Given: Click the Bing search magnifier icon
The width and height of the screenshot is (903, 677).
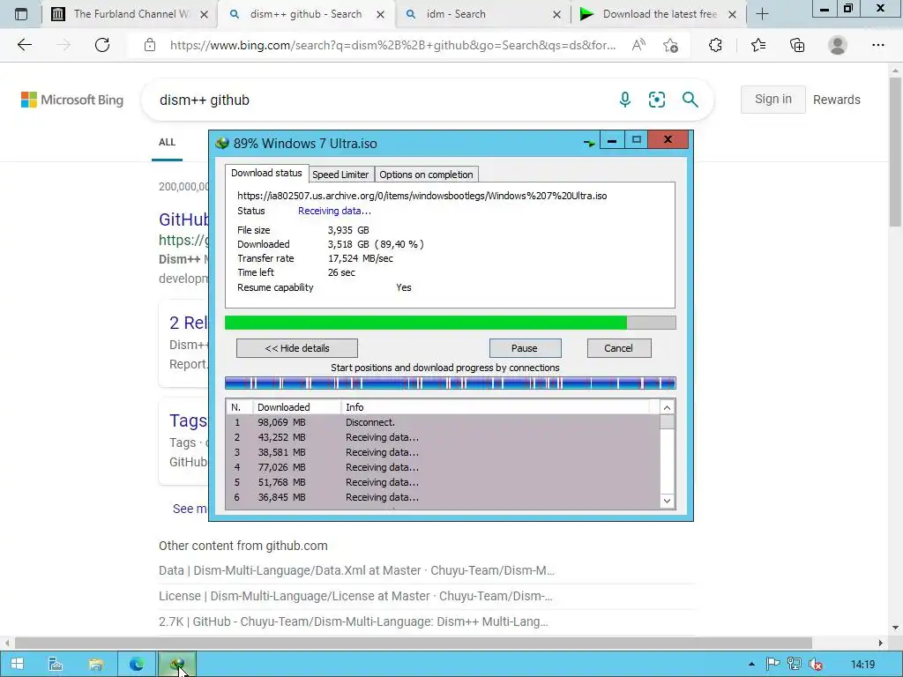Looking at the screenshot, I should tap(690, 100).
